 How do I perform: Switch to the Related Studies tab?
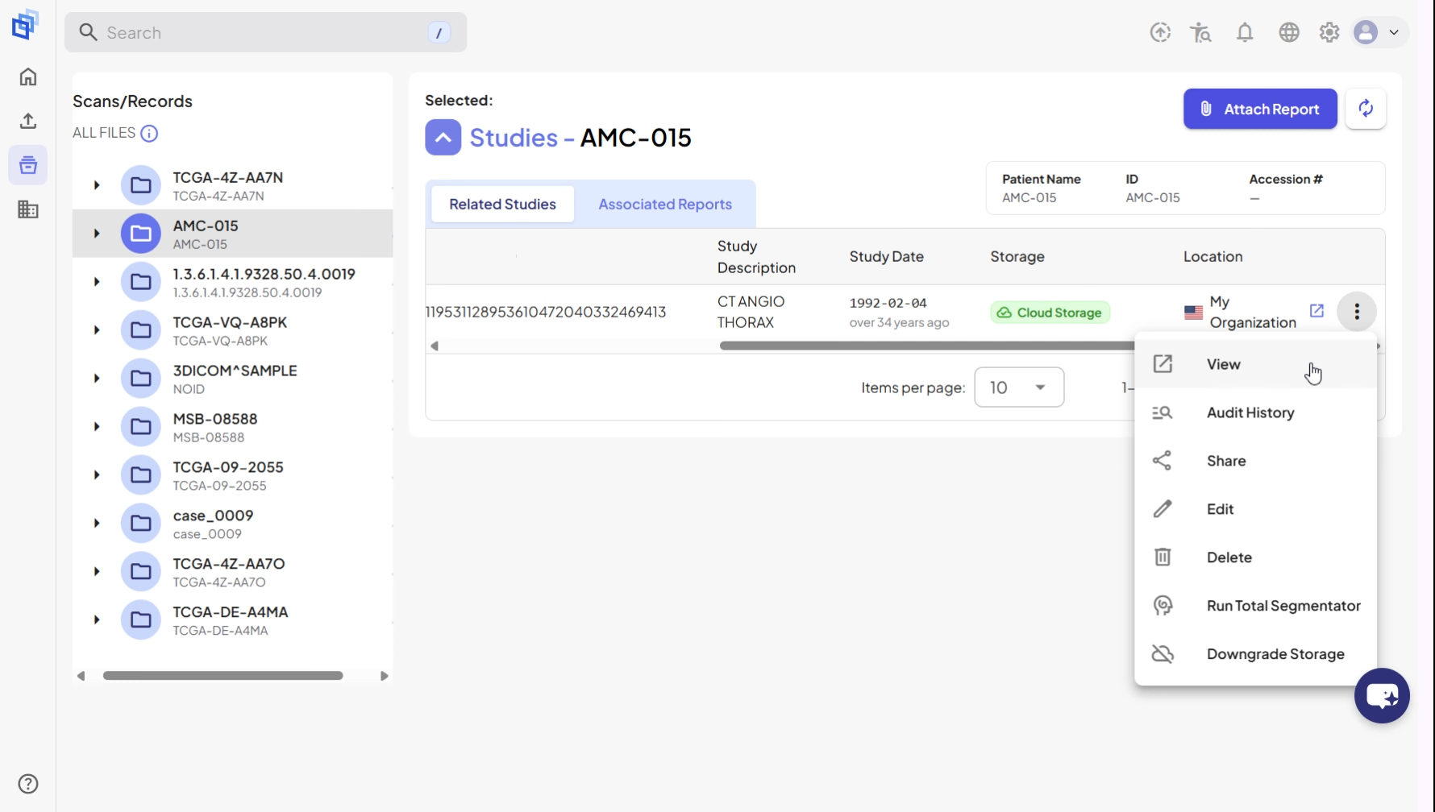[x=502, y=205]
